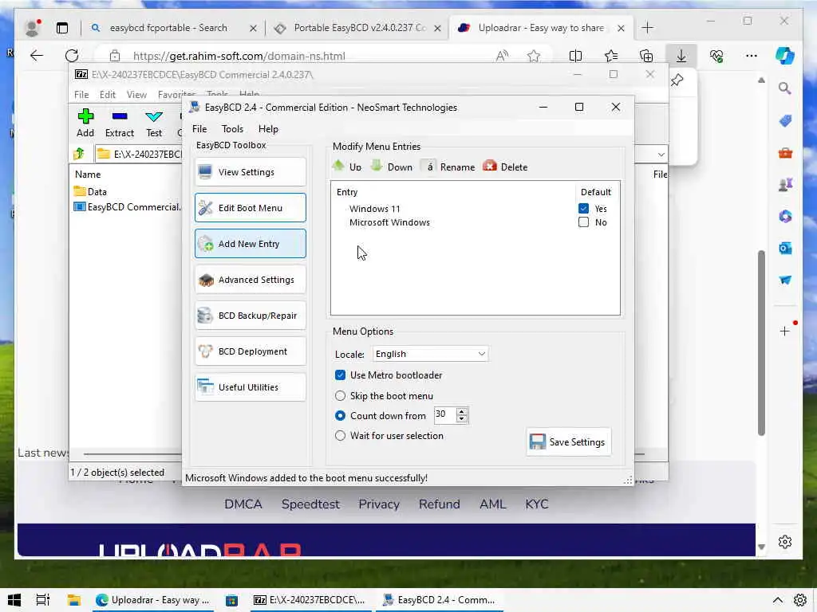
Task: Open Edge sidebar Tools briefcase icon
Action: [785, 153]
